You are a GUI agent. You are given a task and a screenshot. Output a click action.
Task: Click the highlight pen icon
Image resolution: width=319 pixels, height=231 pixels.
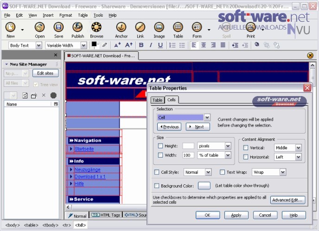point(105,45)
